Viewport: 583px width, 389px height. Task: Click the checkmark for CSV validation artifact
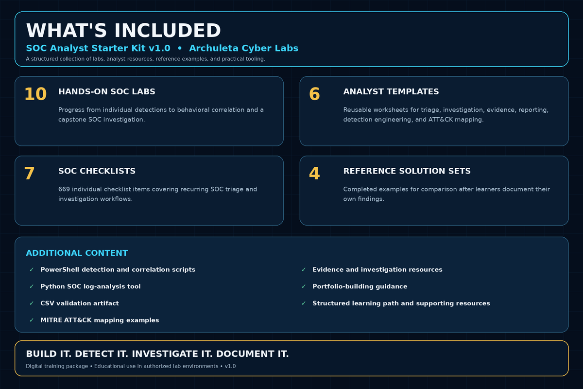click(32, 303)
